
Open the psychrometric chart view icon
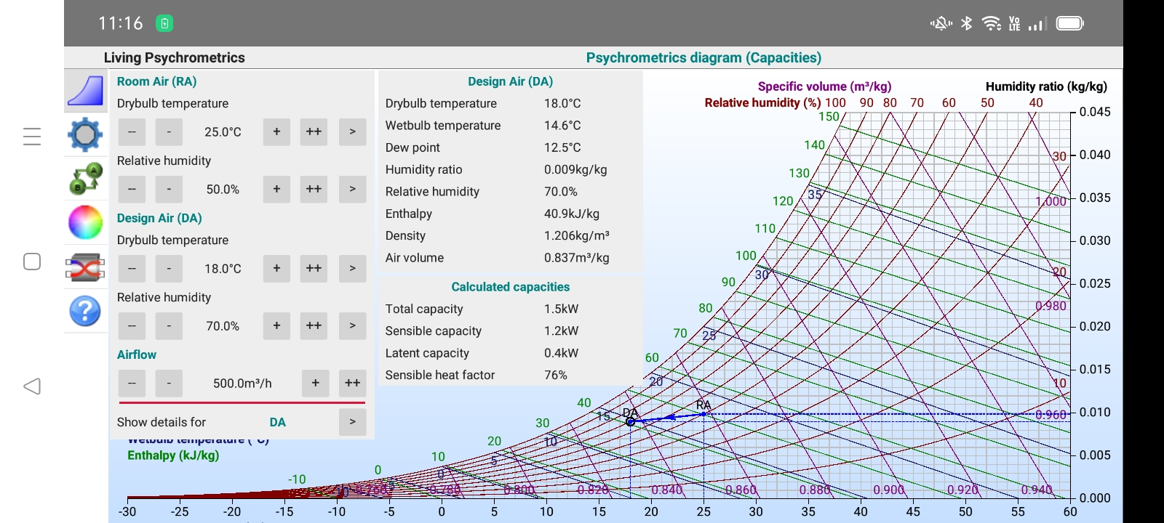click(x=85, y=90)
